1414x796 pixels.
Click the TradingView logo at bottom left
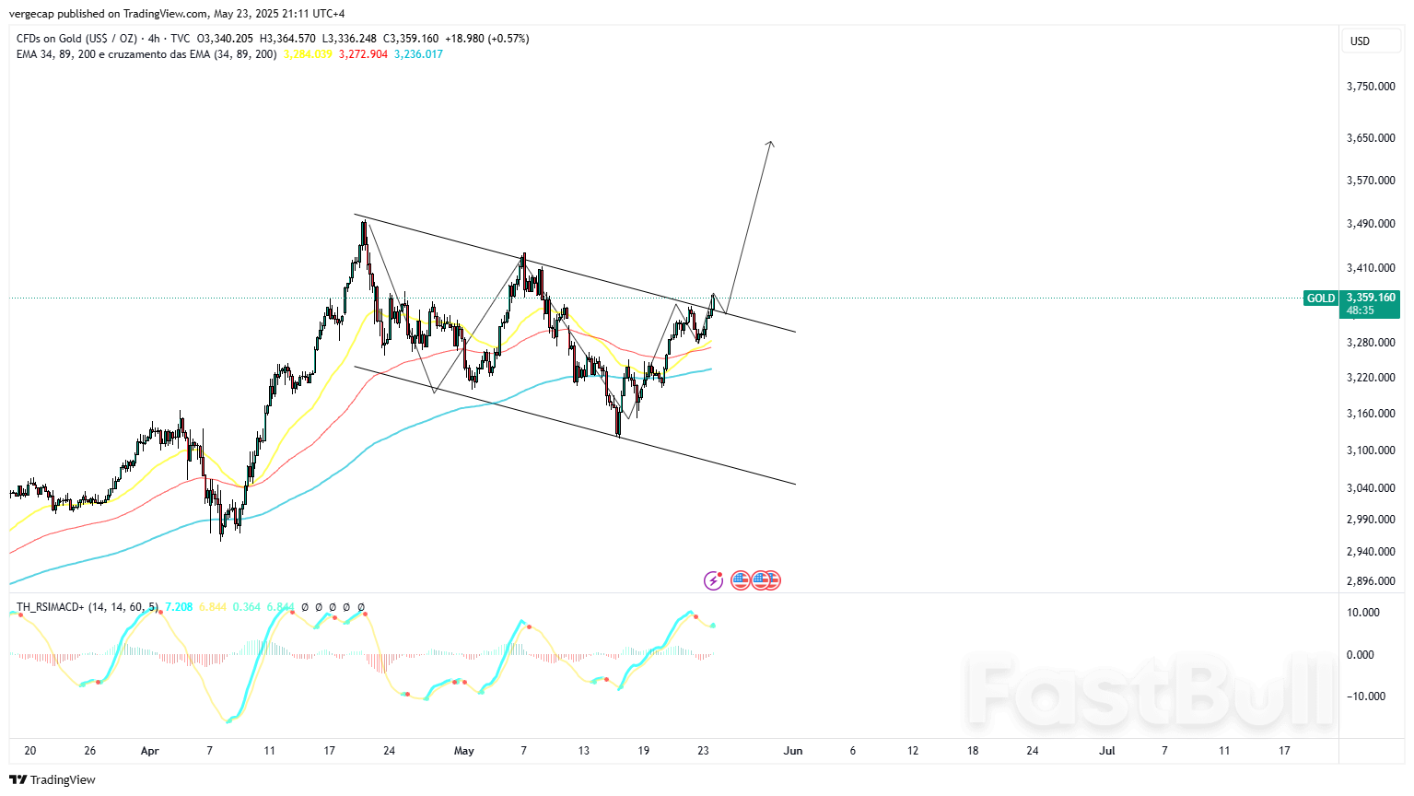[53, 779]
